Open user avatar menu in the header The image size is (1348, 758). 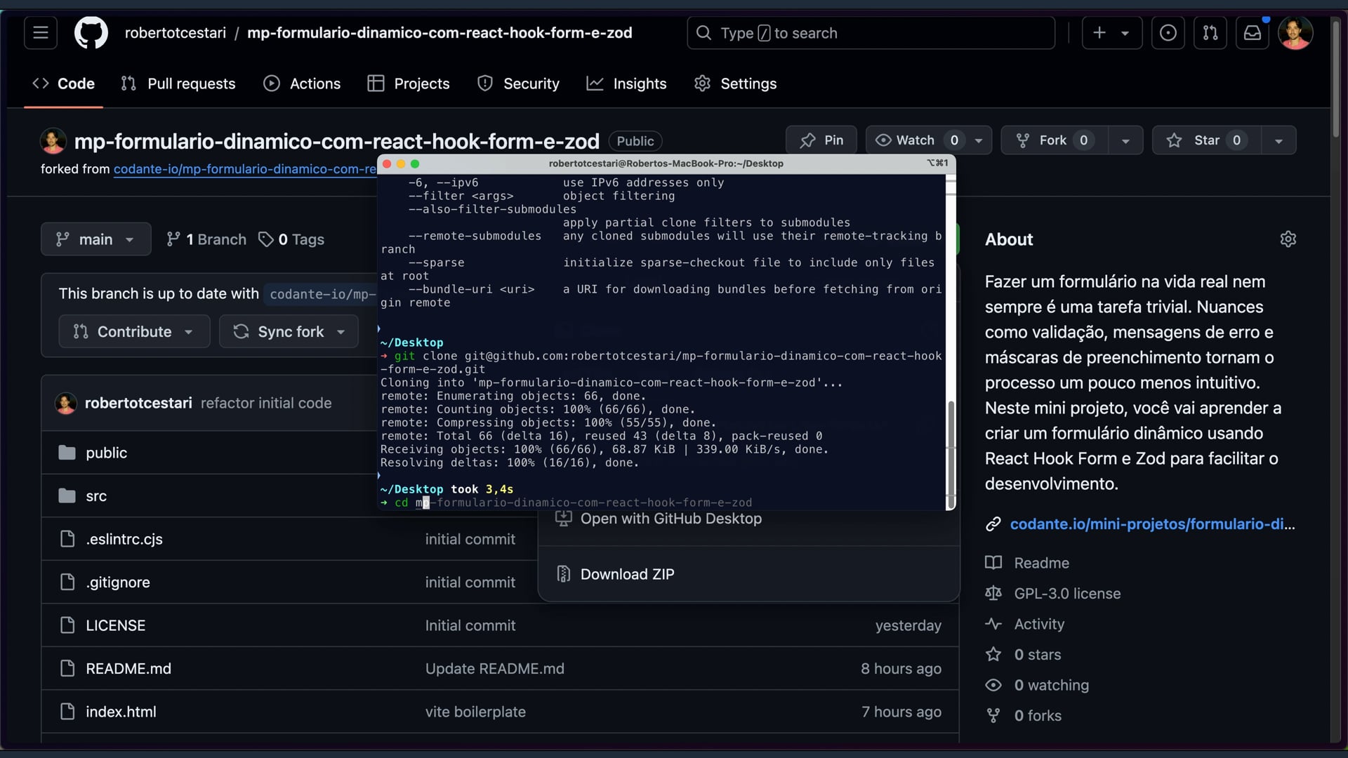click(1295, 33)
